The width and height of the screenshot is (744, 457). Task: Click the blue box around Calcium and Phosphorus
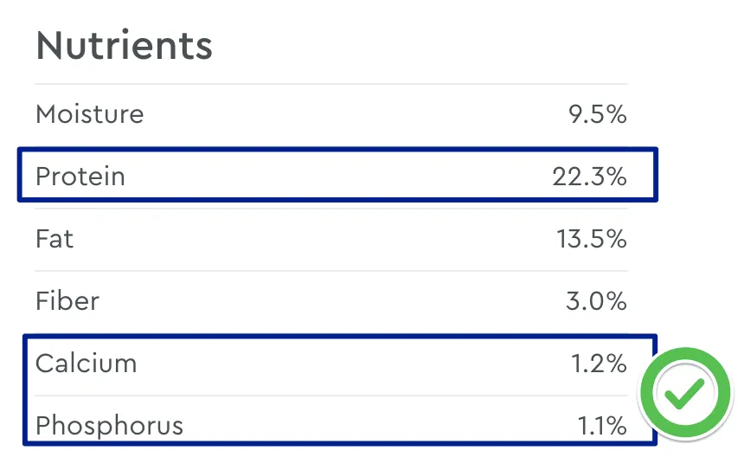pos(337,339)
